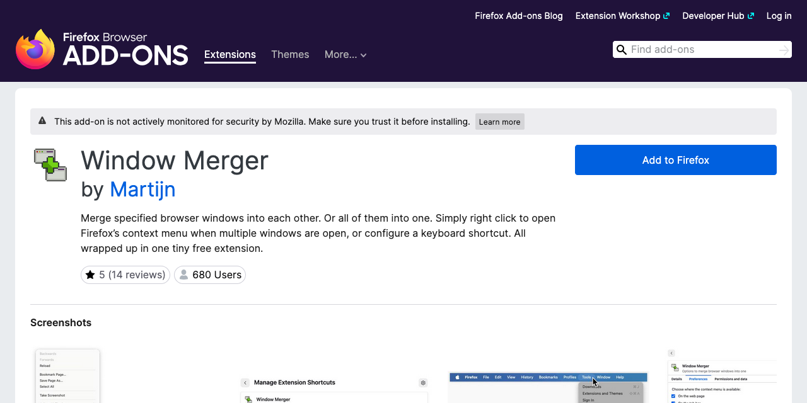Click the Add to Firefox button
The image size is (807, 403).
point(675,160)
